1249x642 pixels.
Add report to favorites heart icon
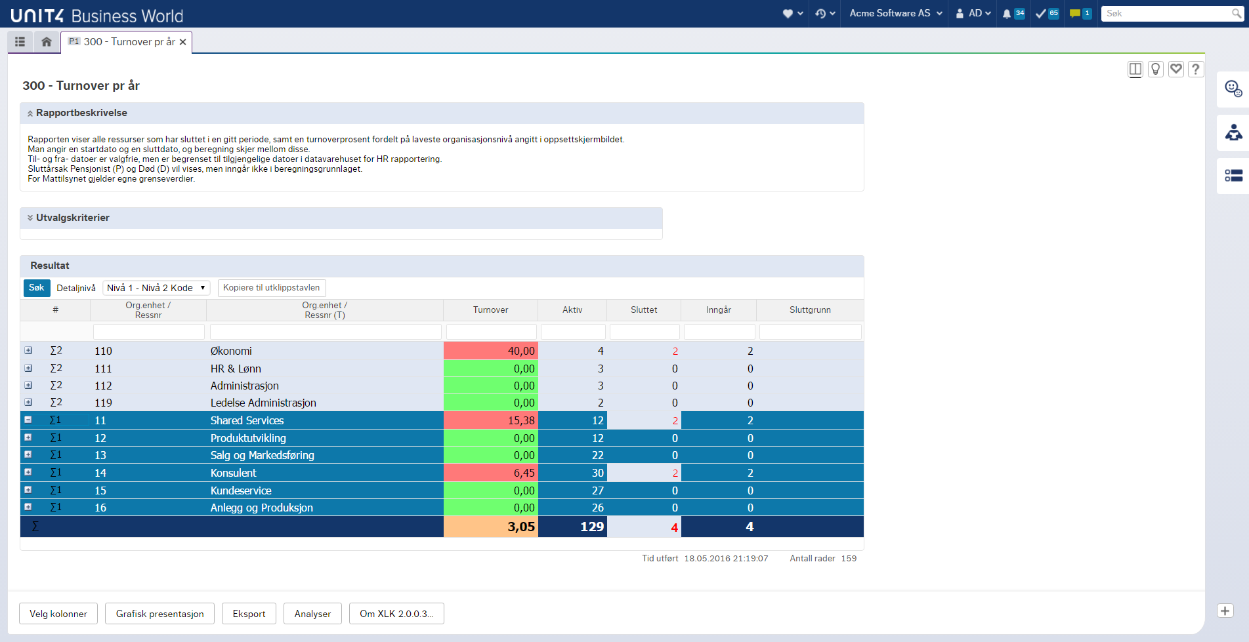coord(1175,69)
